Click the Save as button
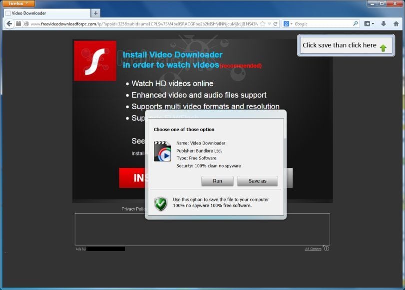405x290 pixels. pyautogui.click(x=257, y=181)
